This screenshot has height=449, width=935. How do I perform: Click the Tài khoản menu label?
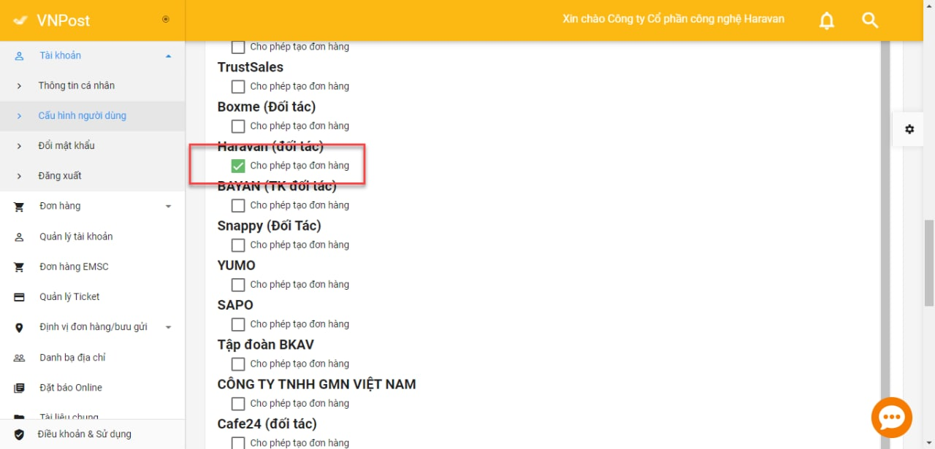click(61, 55)
